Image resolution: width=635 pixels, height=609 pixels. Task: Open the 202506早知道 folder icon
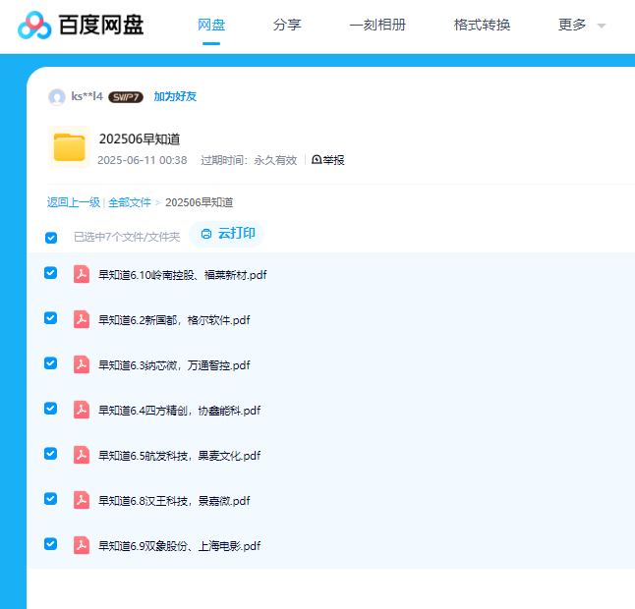click(x=69, y=147)
